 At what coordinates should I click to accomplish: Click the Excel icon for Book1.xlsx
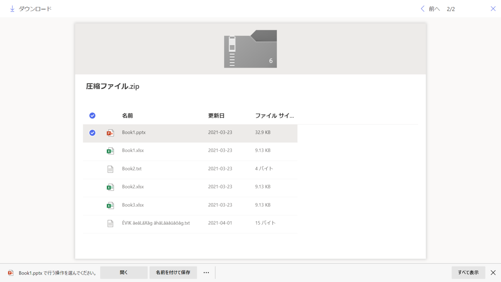point(110,151)
